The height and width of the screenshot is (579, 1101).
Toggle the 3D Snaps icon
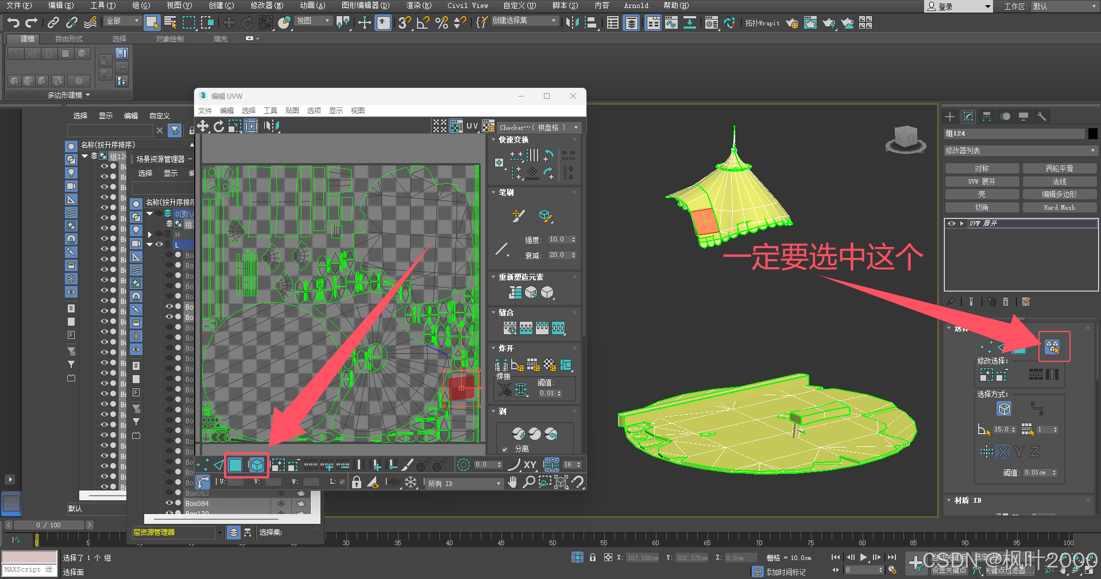(x=404, y=22)
